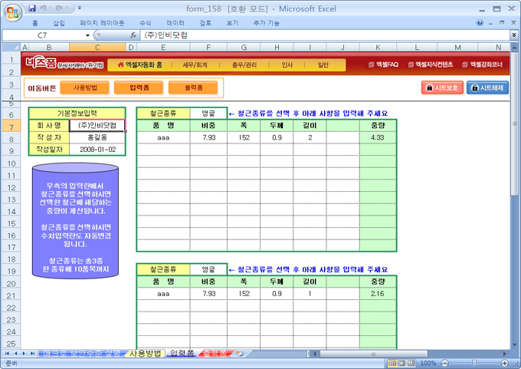521x369 pixels.
Task: Click the 시트해제 unlock button
Action: 487,88
